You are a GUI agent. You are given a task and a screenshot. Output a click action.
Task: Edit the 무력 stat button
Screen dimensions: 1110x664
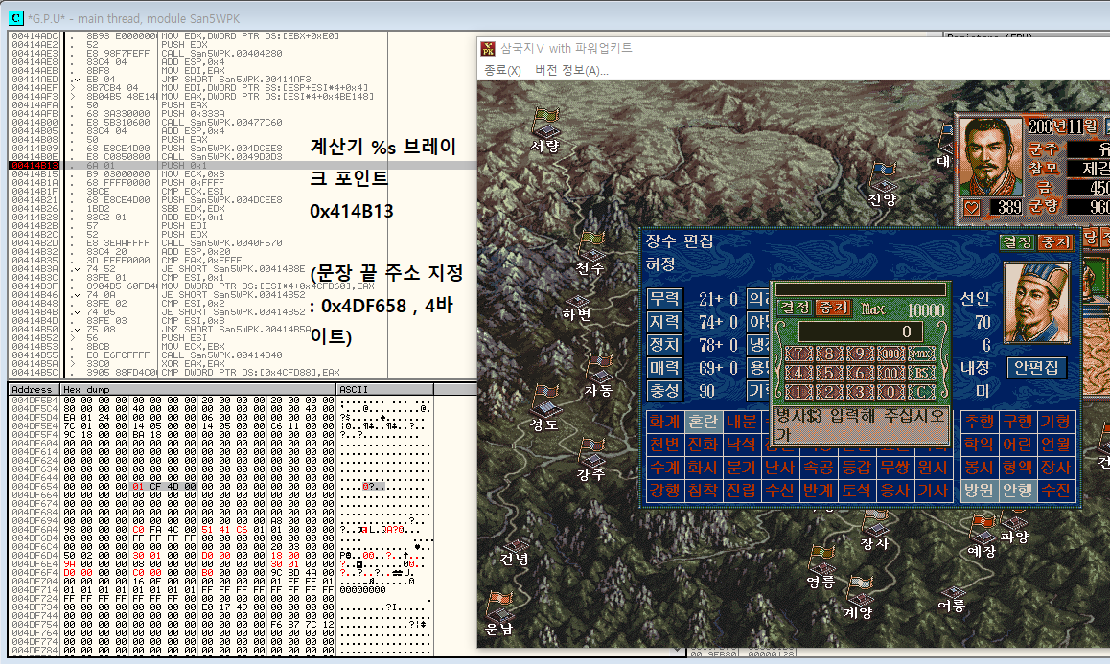coord(664,299)
